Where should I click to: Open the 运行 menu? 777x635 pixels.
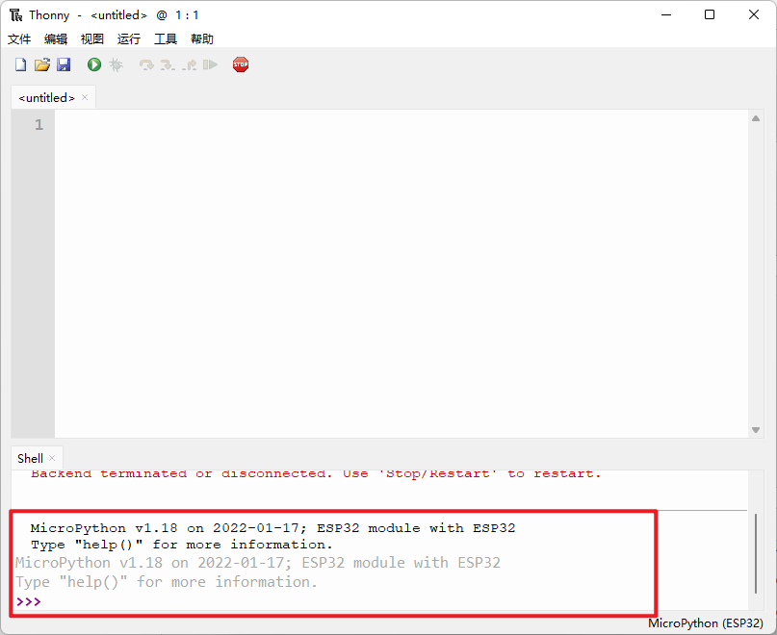point(129,38)
